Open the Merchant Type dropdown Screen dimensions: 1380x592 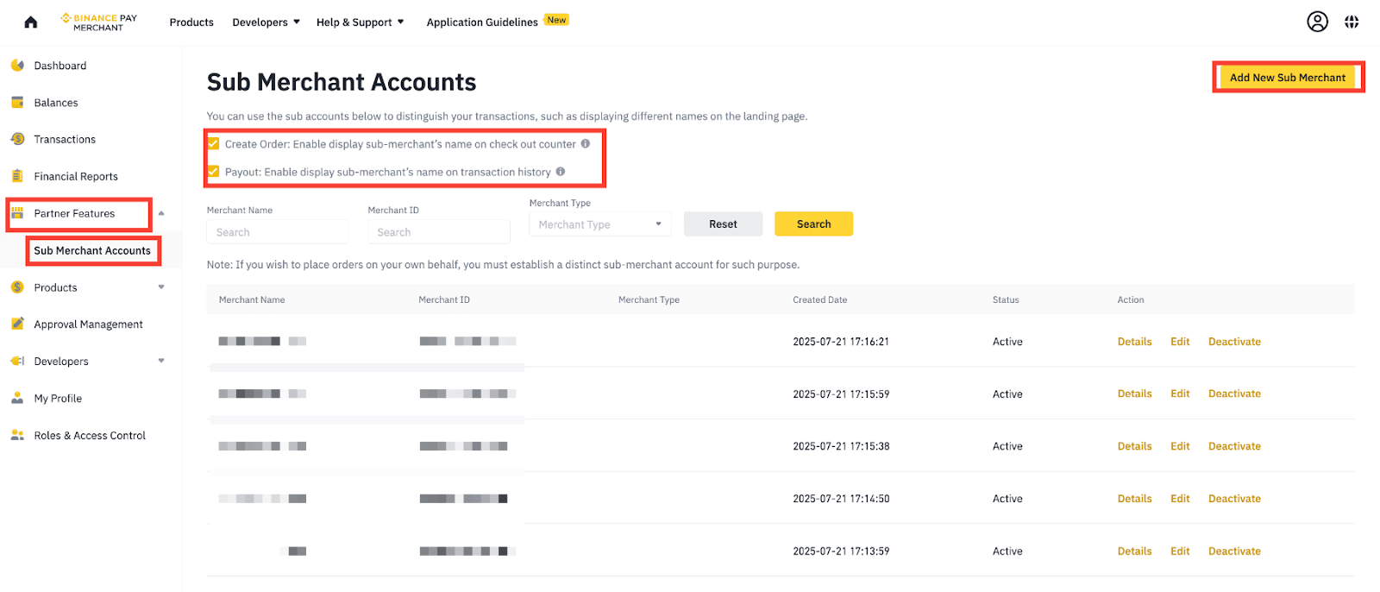tap(599, 224)
